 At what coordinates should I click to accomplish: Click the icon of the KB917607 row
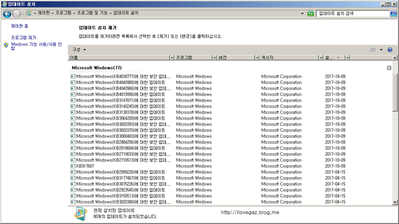[73, 166]
